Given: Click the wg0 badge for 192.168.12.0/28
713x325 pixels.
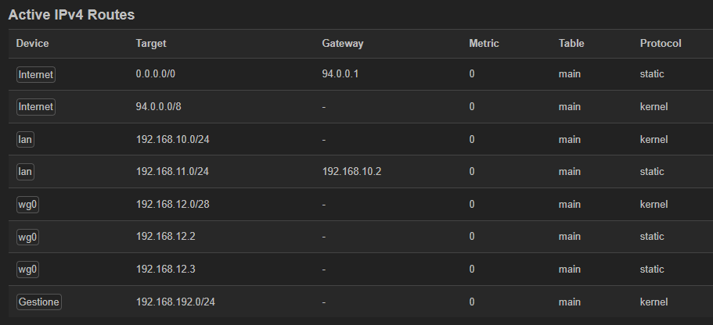Looking at the screenshot, I should tap(27, 204).
